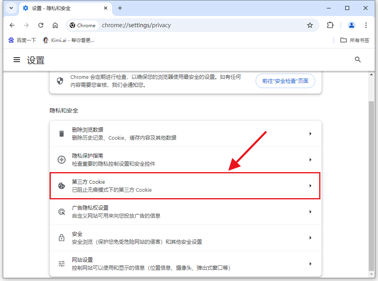The image size is (378, 281).
Task: Open 百度一下 bookmark
Action: tap(22, 40)
